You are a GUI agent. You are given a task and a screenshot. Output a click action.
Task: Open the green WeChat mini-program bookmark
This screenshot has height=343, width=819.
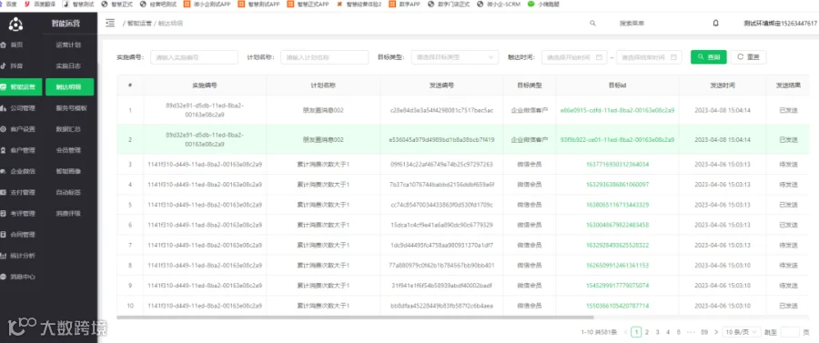542,4
